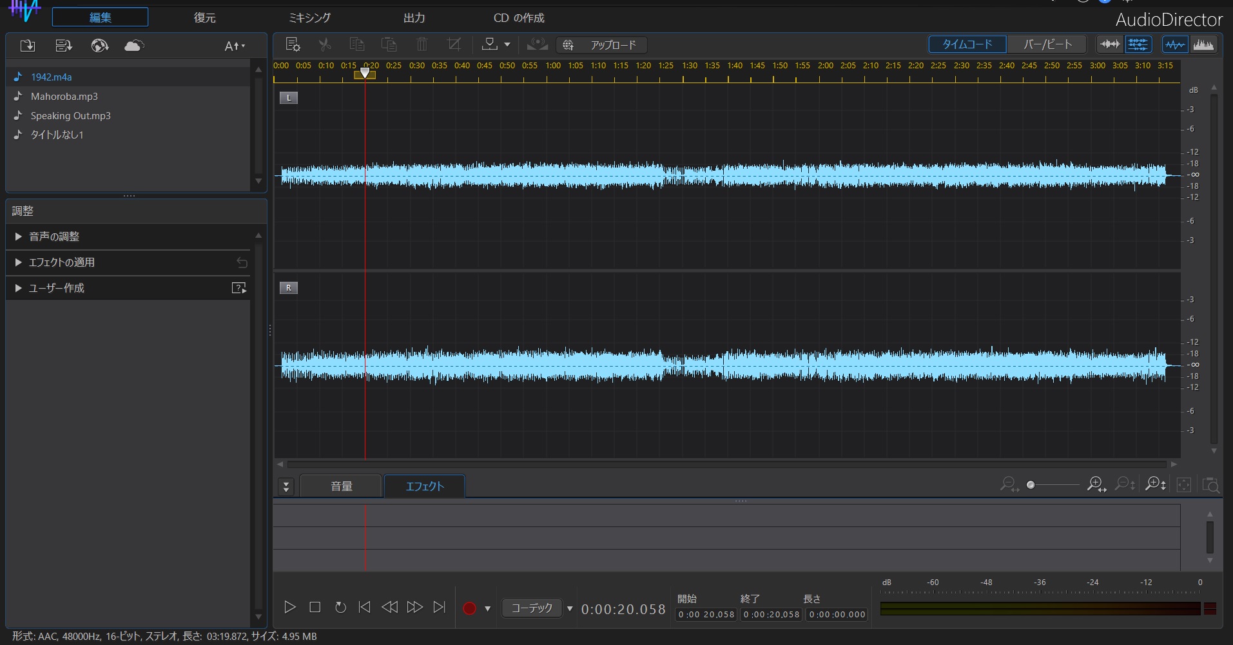The image size is (1233, 645).
Task: Select the trim tool in the toolbar
Action: point(454,44)
